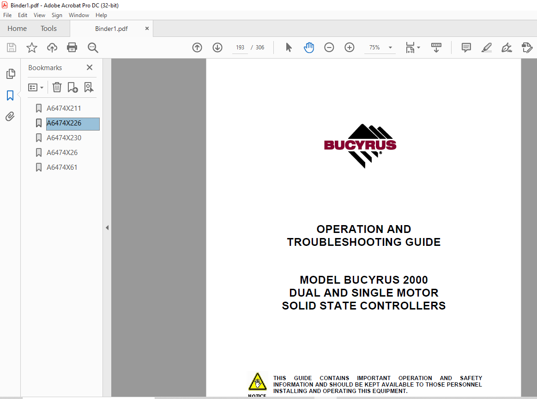Zoom out with the minus button
Viewport: 537px width, 399px height.
coord(329,48)
